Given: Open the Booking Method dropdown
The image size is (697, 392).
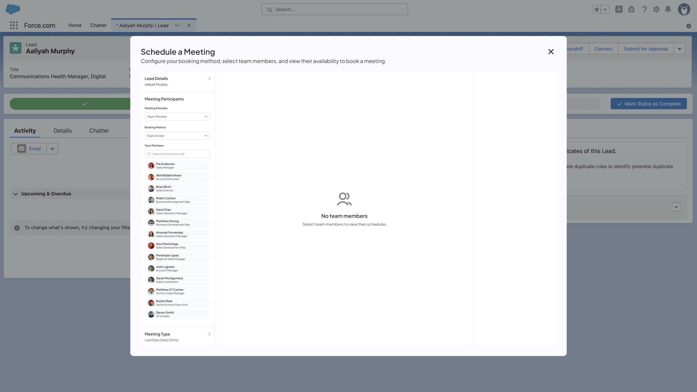Looking at the screenshot, I should pos(177,136).
